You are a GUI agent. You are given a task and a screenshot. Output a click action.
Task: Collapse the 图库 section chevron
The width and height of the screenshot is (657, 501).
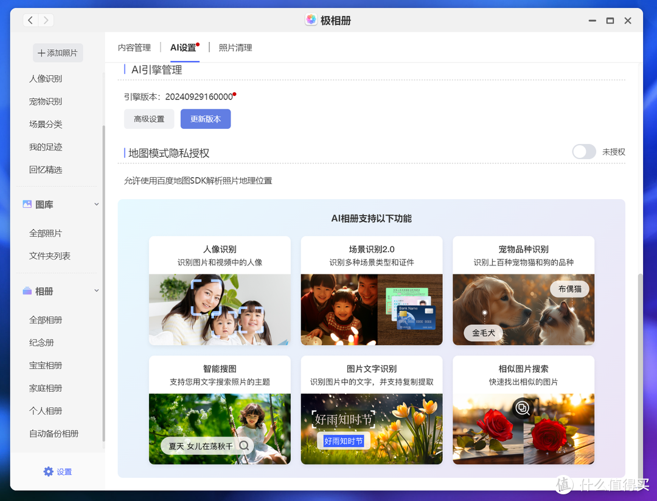coord(96,205)
